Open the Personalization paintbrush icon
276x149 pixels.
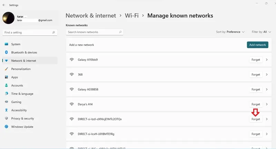point(6,69)
